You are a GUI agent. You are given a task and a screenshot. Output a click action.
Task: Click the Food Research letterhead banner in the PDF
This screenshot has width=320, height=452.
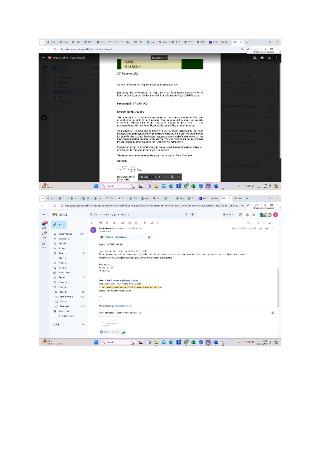click(160, 64)
